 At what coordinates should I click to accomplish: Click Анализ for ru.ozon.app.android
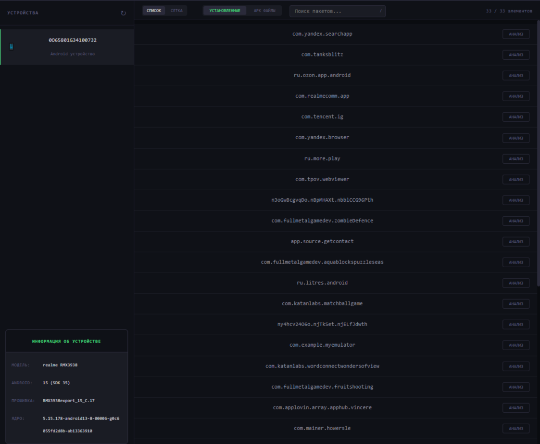tap(515, 76)
